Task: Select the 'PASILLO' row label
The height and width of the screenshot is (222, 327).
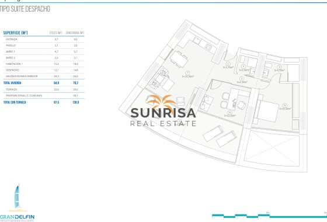Action: [11, 46]
